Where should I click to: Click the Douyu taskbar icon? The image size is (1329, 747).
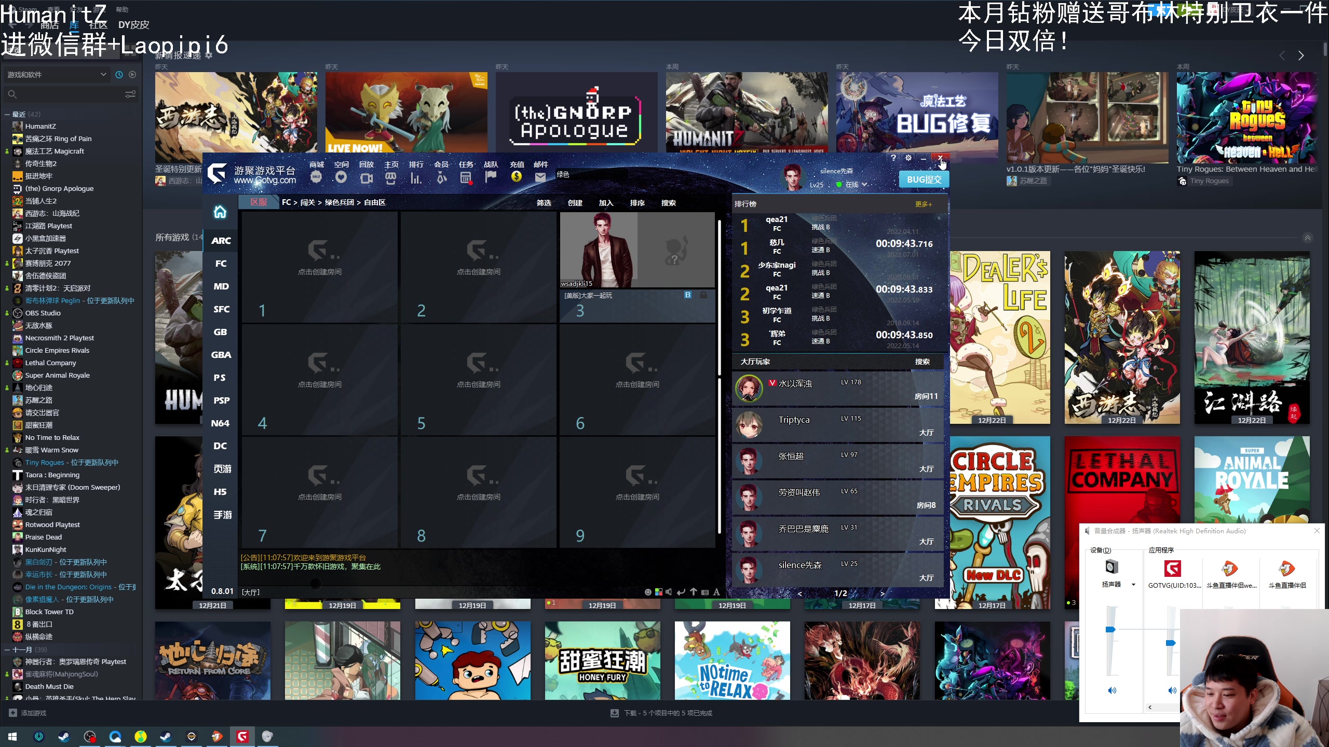(217, 737)
